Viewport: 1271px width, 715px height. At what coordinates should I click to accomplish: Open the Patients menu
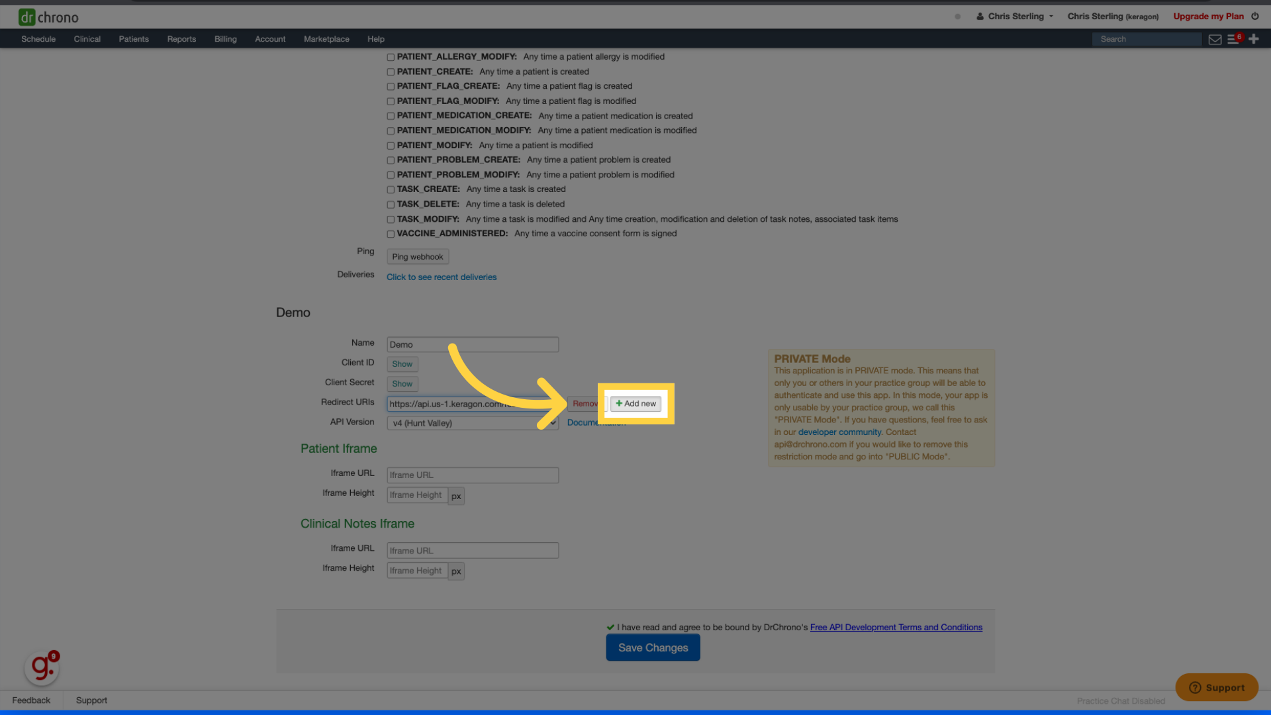pos(134,39)
